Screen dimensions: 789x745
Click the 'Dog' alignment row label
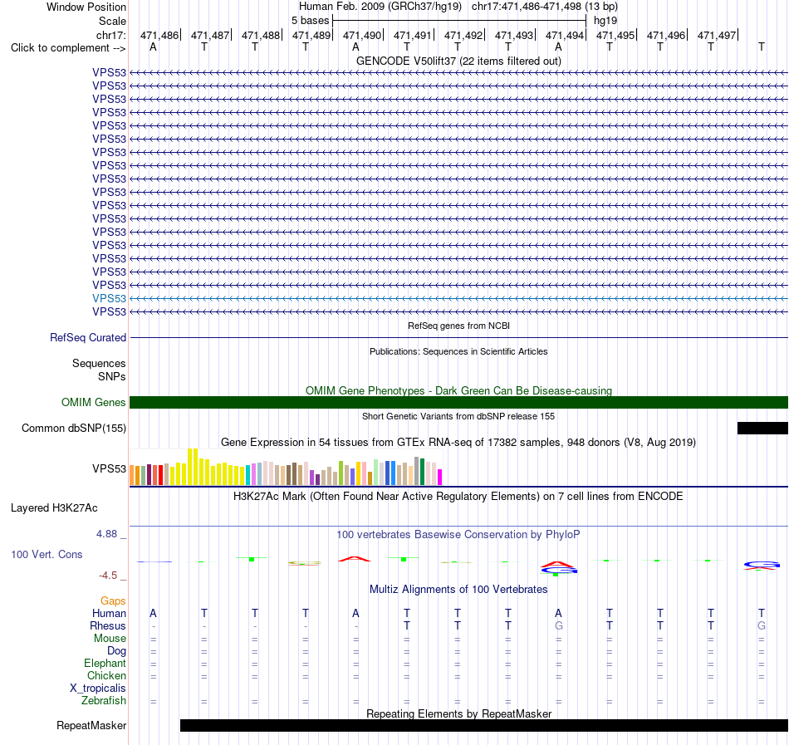pyautogui.click(x=116, y=651)
